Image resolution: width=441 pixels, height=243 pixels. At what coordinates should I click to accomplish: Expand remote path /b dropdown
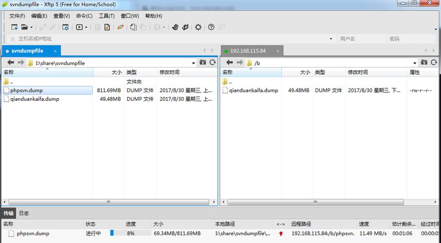point(415,63)
